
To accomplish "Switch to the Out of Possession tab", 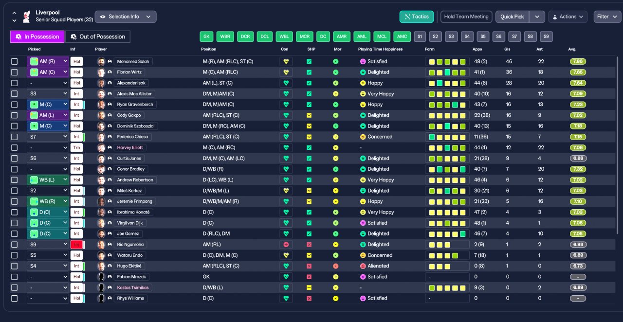I will click(x=98, y=36).
